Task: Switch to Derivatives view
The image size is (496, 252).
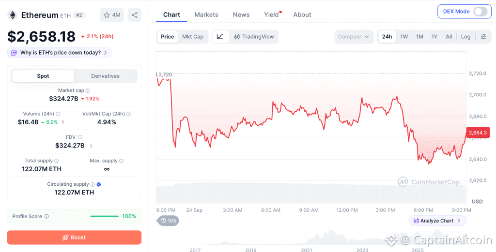Action: [x=105, y=76]
